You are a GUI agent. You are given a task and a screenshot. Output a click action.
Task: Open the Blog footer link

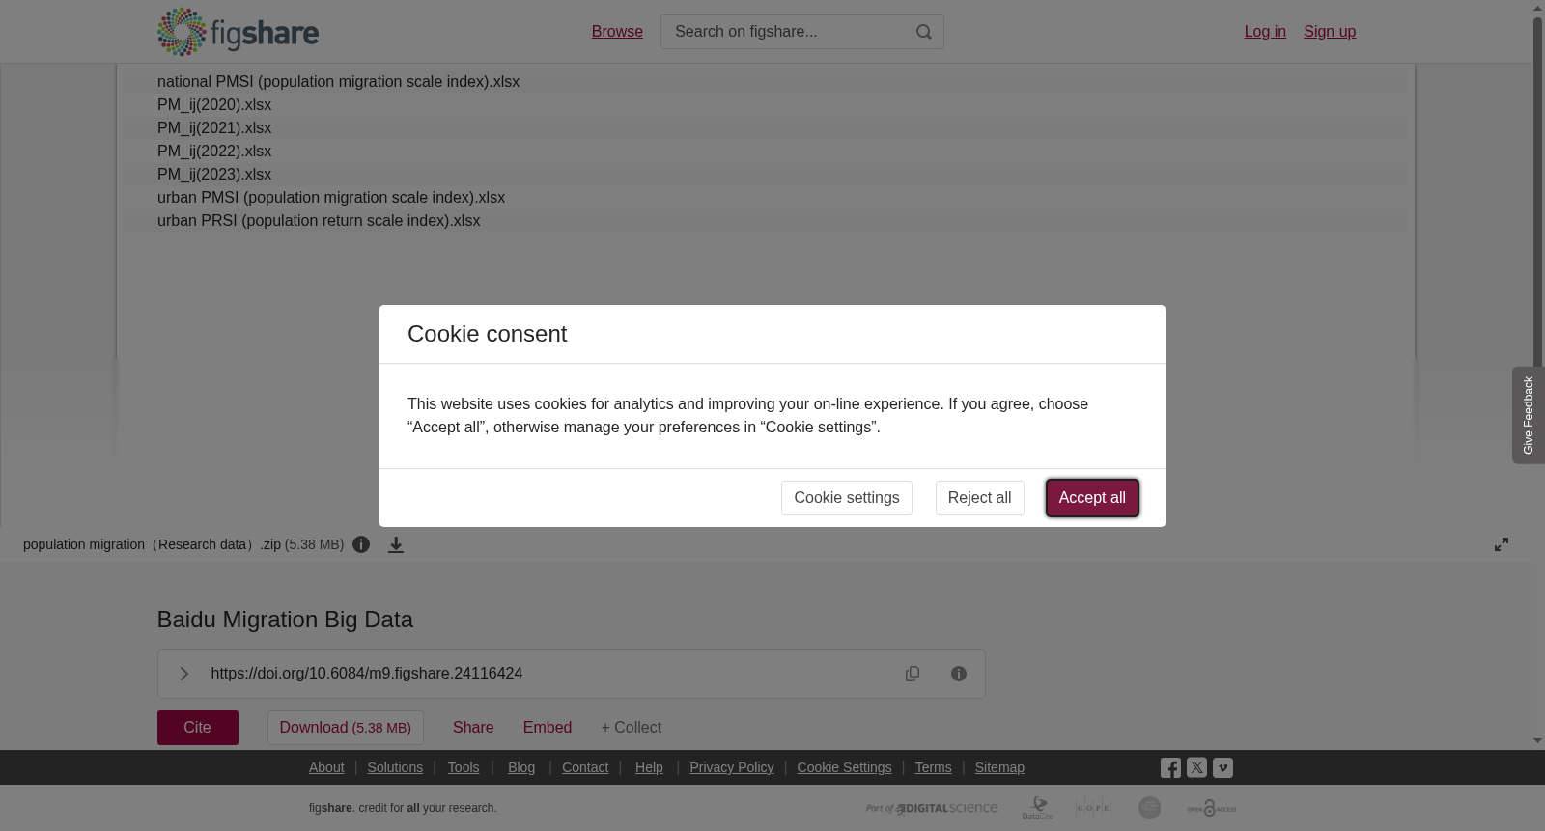521,767
